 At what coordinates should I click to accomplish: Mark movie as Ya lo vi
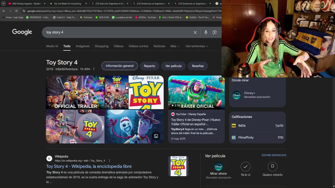point(245,167)
